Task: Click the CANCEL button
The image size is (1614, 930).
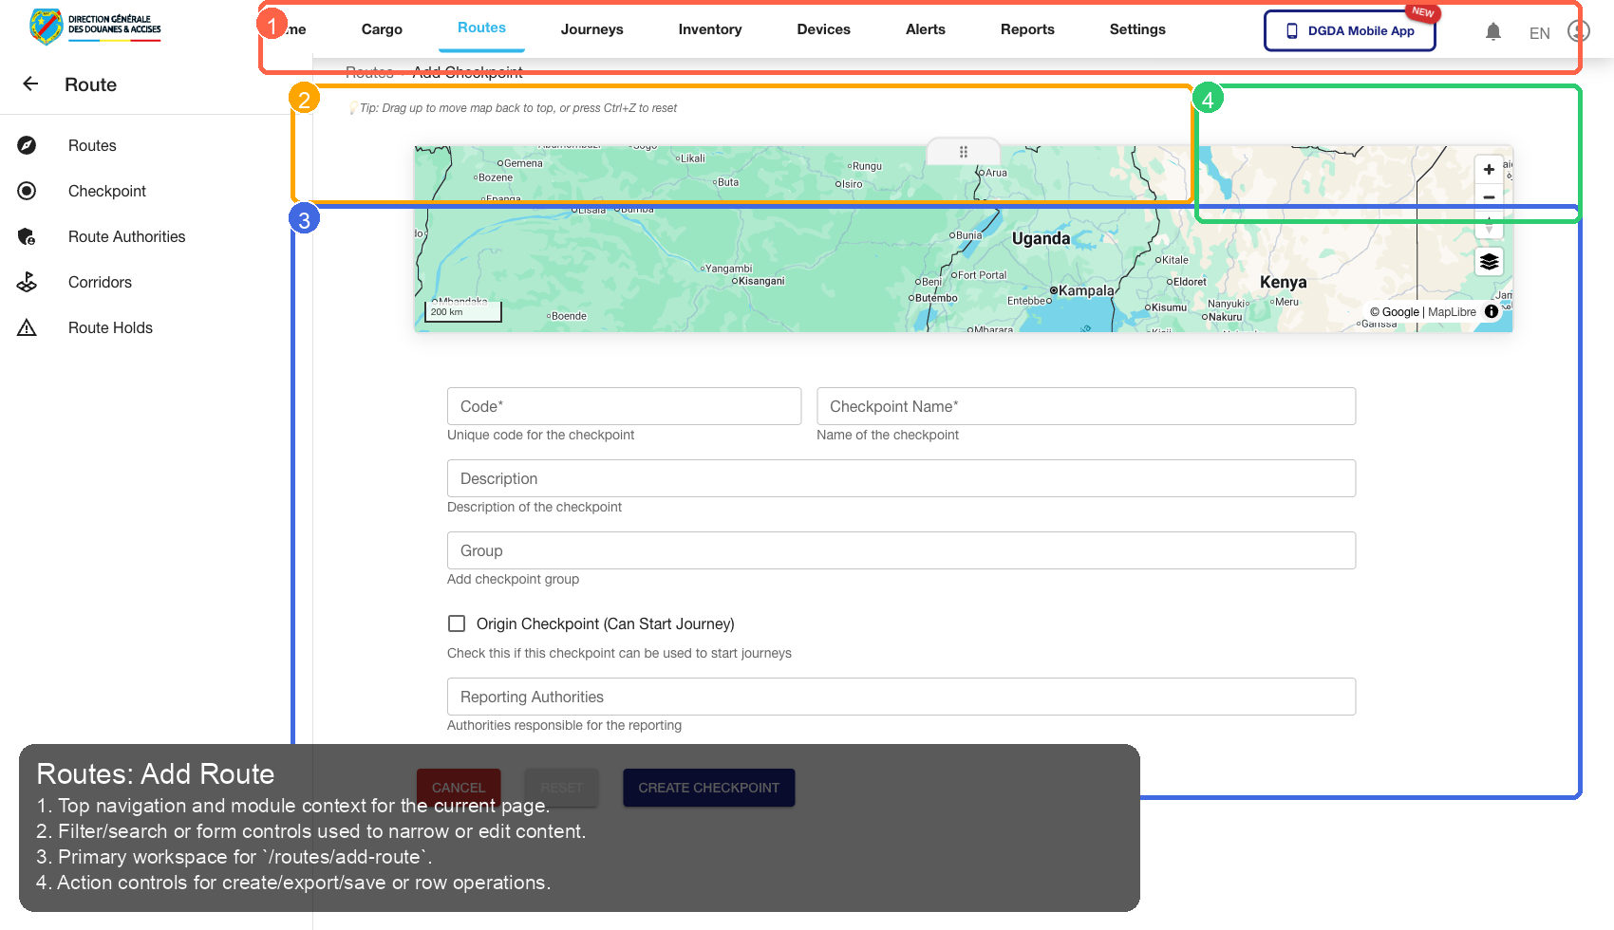Action: (x=459, y=787)
